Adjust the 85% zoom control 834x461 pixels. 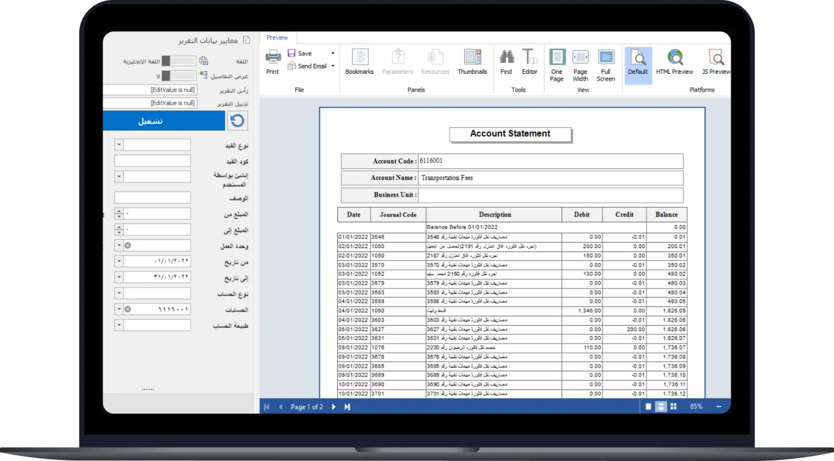click(696, 406)
